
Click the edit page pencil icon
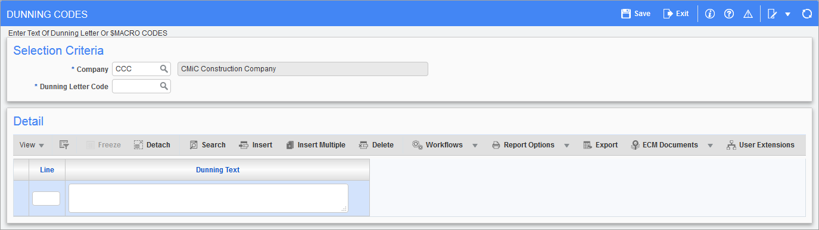point(773,14)
